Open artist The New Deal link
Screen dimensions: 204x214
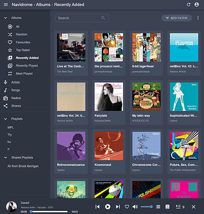(x=65, y=72)
